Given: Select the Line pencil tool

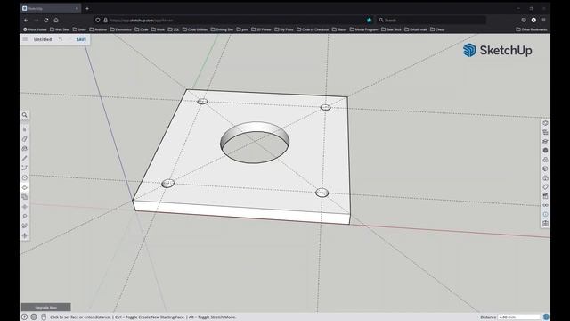Looking at the screenshot, I should pyautogui.click(x=25, y=159).
